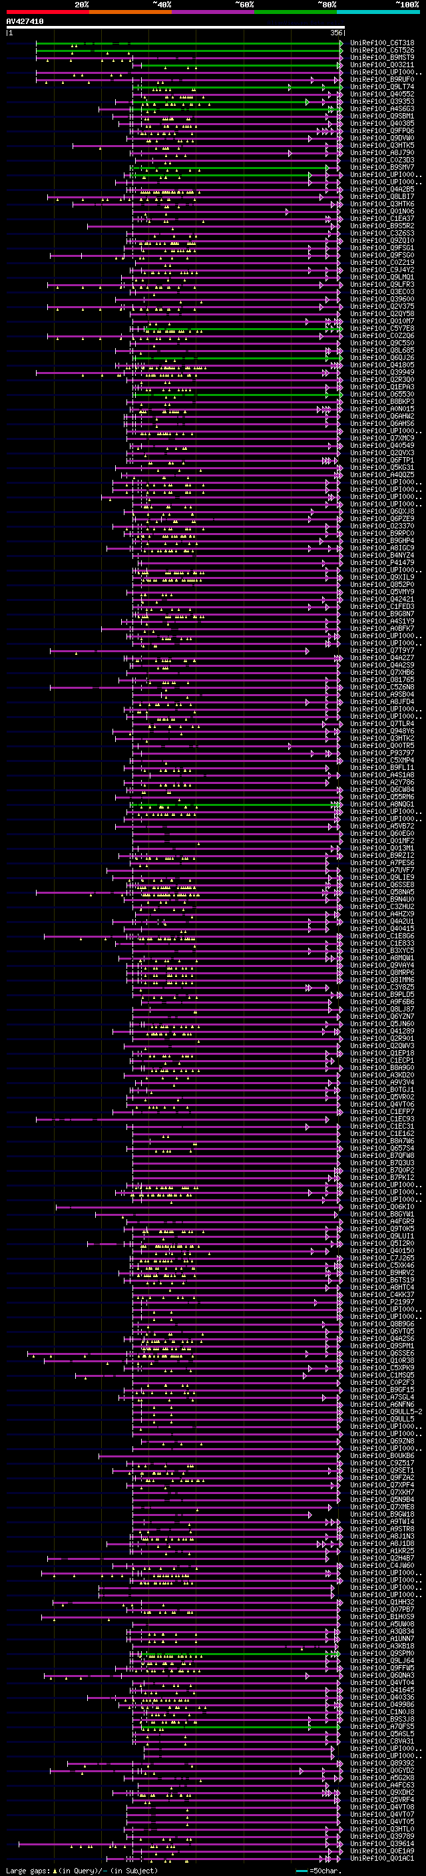Select the UniRef100_A8NQG1 label
This screenshot has height=1876, width=426.
point(382,804)
